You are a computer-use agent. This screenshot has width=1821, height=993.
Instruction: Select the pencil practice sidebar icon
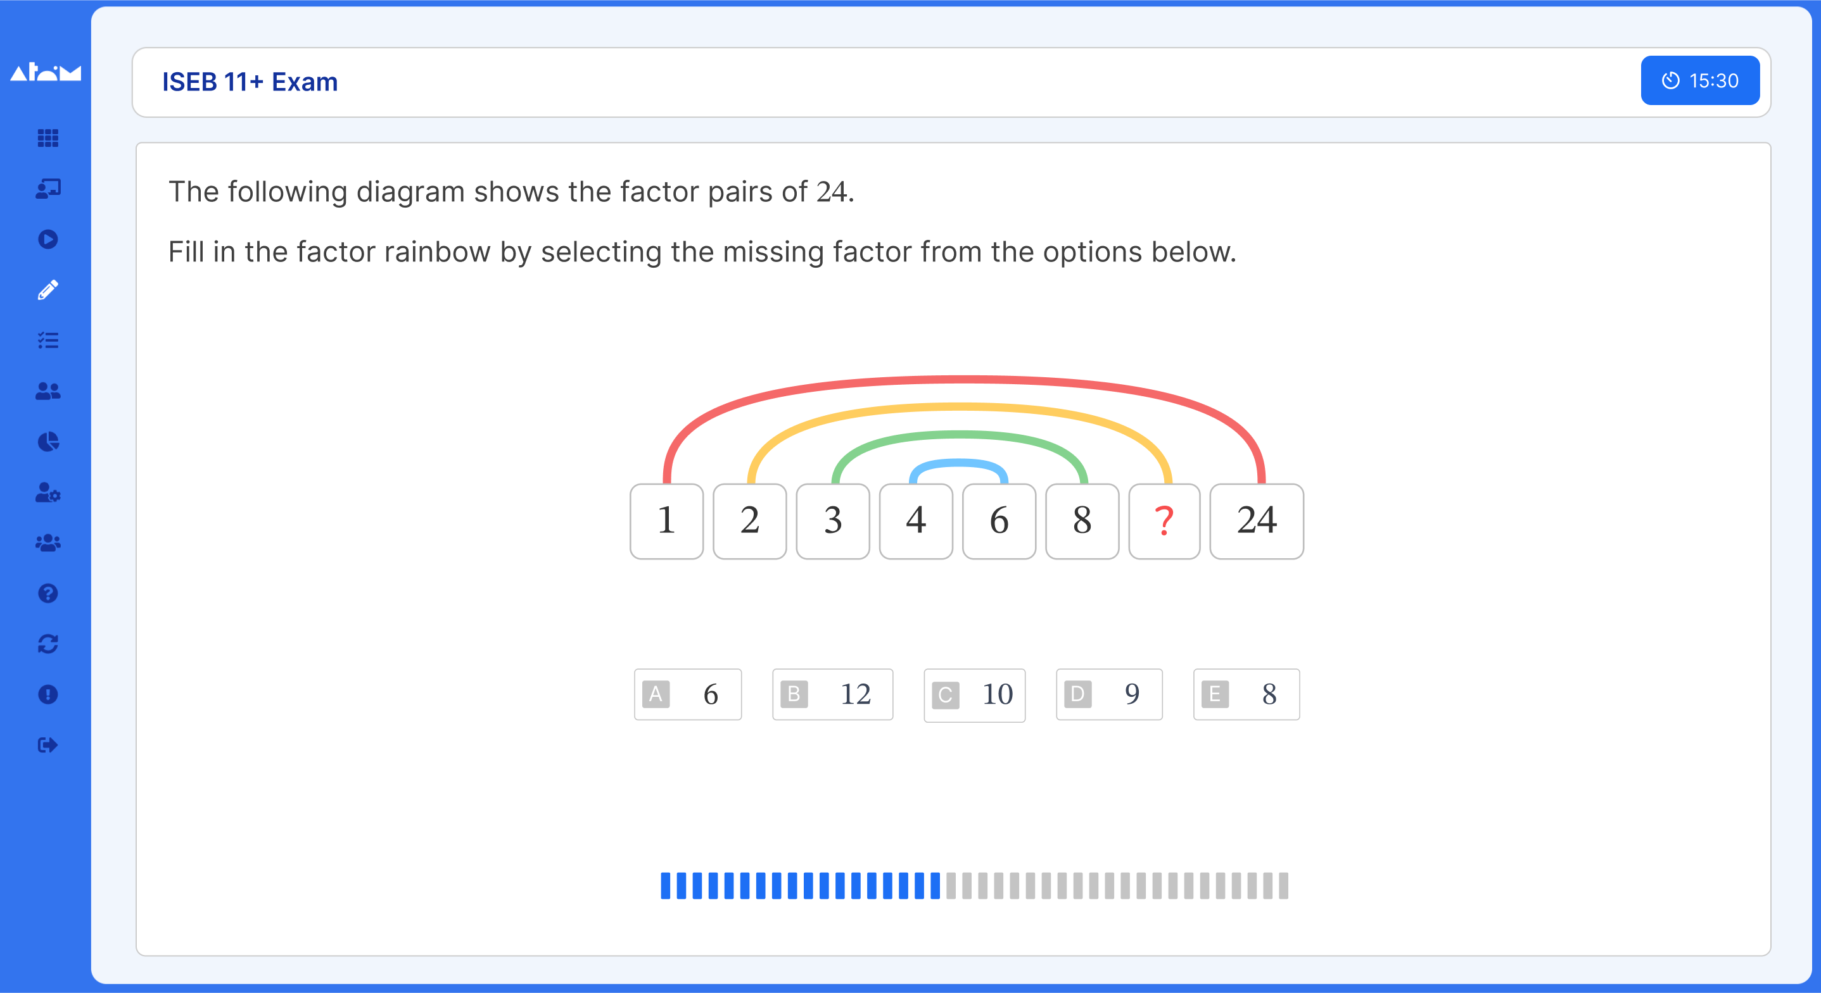click(x=48, y=290)
